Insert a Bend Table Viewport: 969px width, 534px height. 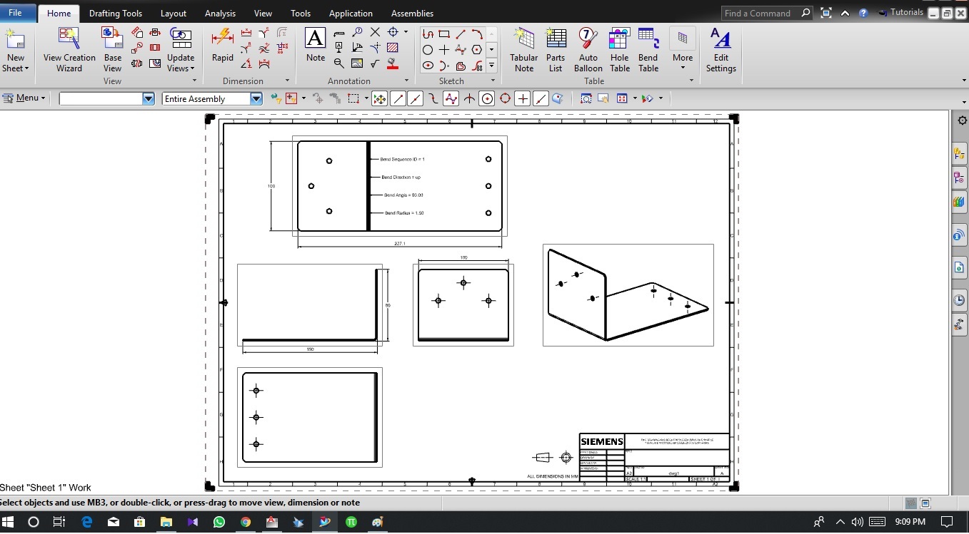click(x=648, y=49)
